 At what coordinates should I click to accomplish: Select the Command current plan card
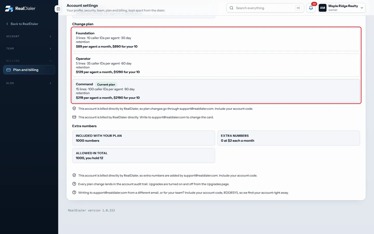(216, 91)
